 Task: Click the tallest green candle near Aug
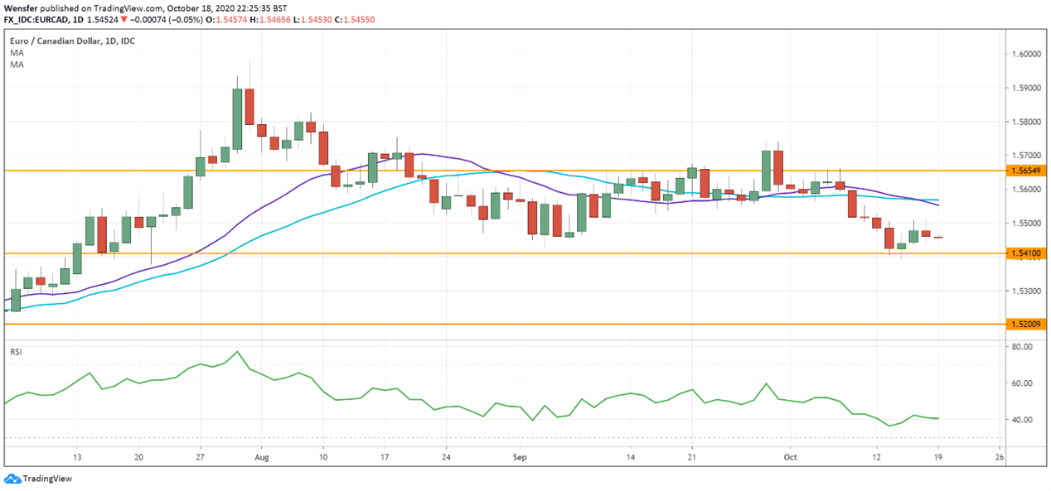[x=237, y=119]
